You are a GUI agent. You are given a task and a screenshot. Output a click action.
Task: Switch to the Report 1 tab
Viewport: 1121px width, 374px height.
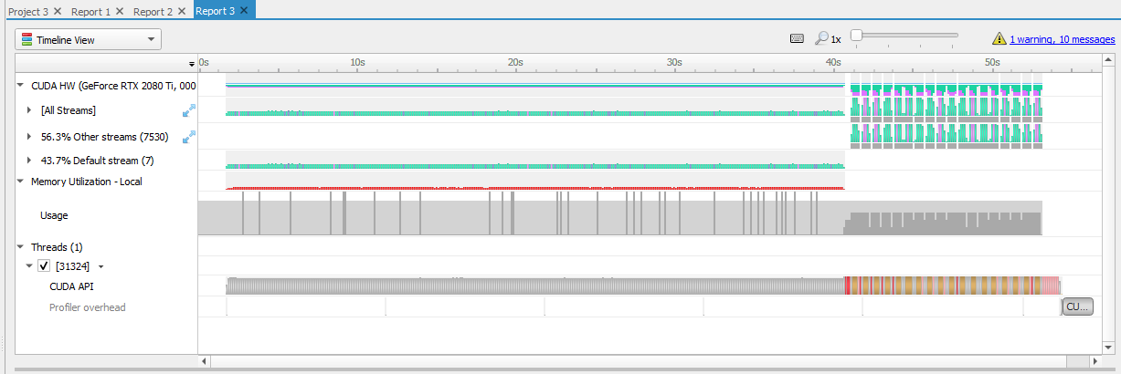[x=90, y=12]
